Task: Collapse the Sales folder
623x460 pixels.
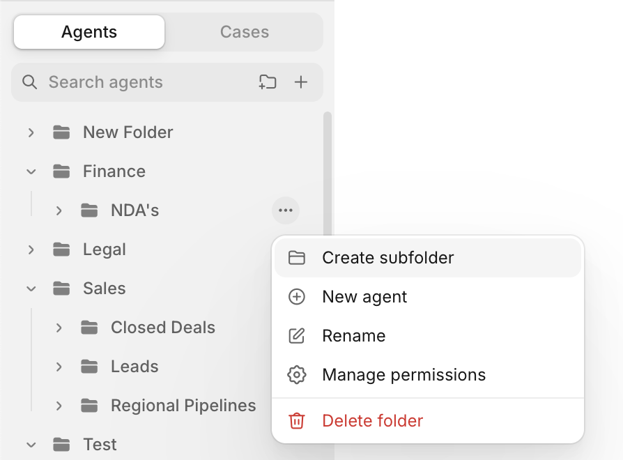Action: click(31, 289)
